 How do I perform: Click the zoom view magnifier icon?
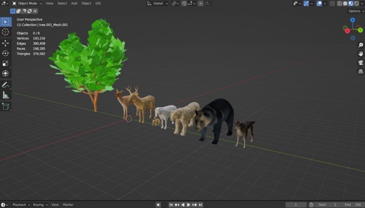click(361, 45)
